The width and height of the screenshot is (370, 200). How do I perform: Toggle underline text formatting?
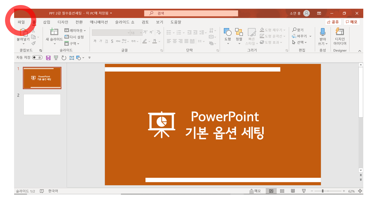pyautogui.click(x=106, y=41)
